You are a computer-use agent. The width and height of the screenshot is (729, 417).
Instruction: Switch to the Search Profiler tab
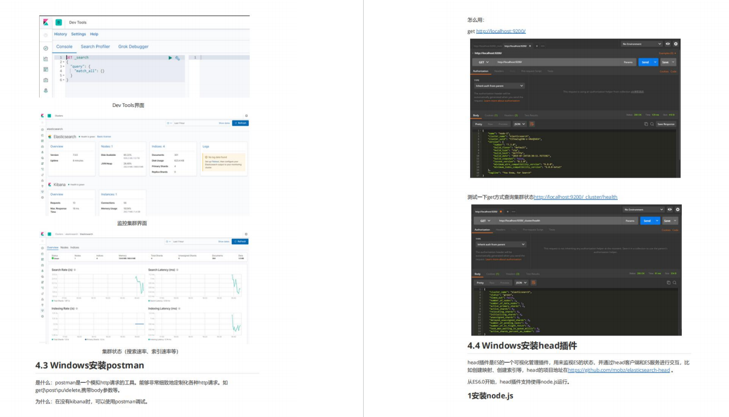[96, 47]
